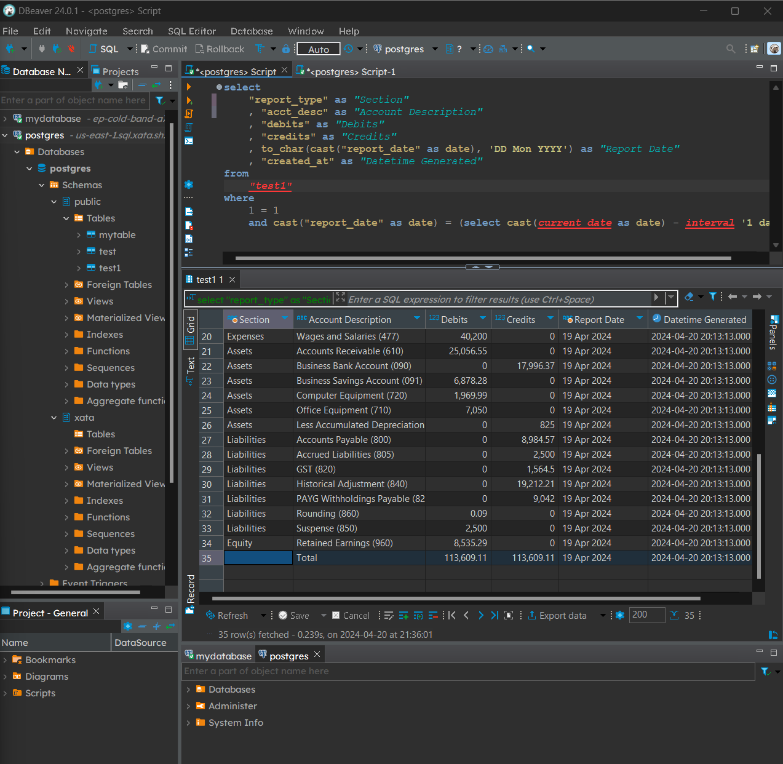Image resolution: width=783 pixels, height=764 pixels.
Task: Execute SQL query with the orange arrow
Action: coord(189,87)
